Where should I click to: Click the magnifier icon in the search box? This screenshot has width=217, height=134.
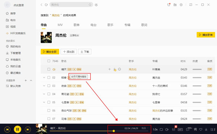(x=90, y=5)
